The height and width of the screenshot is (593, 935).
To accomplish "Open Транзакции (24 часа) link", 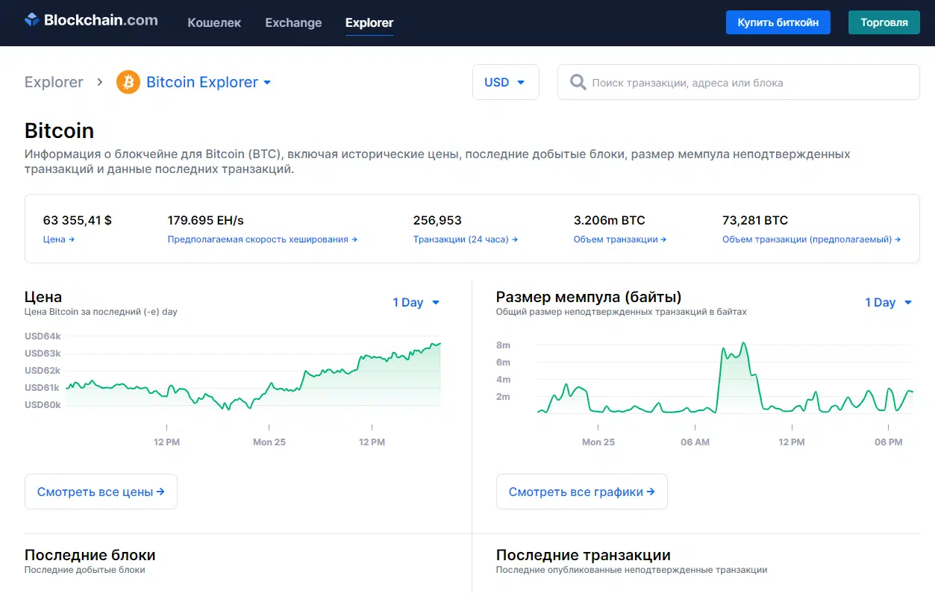I will point(466,239).
